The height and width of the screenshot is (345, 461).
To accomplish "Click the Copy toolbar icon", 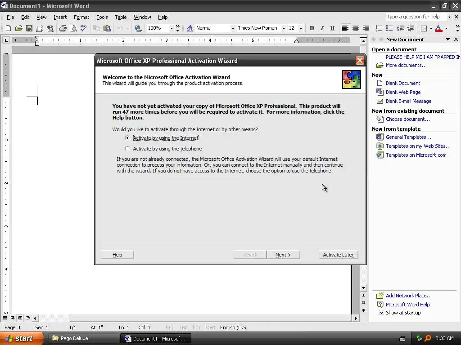I will 96,28.
